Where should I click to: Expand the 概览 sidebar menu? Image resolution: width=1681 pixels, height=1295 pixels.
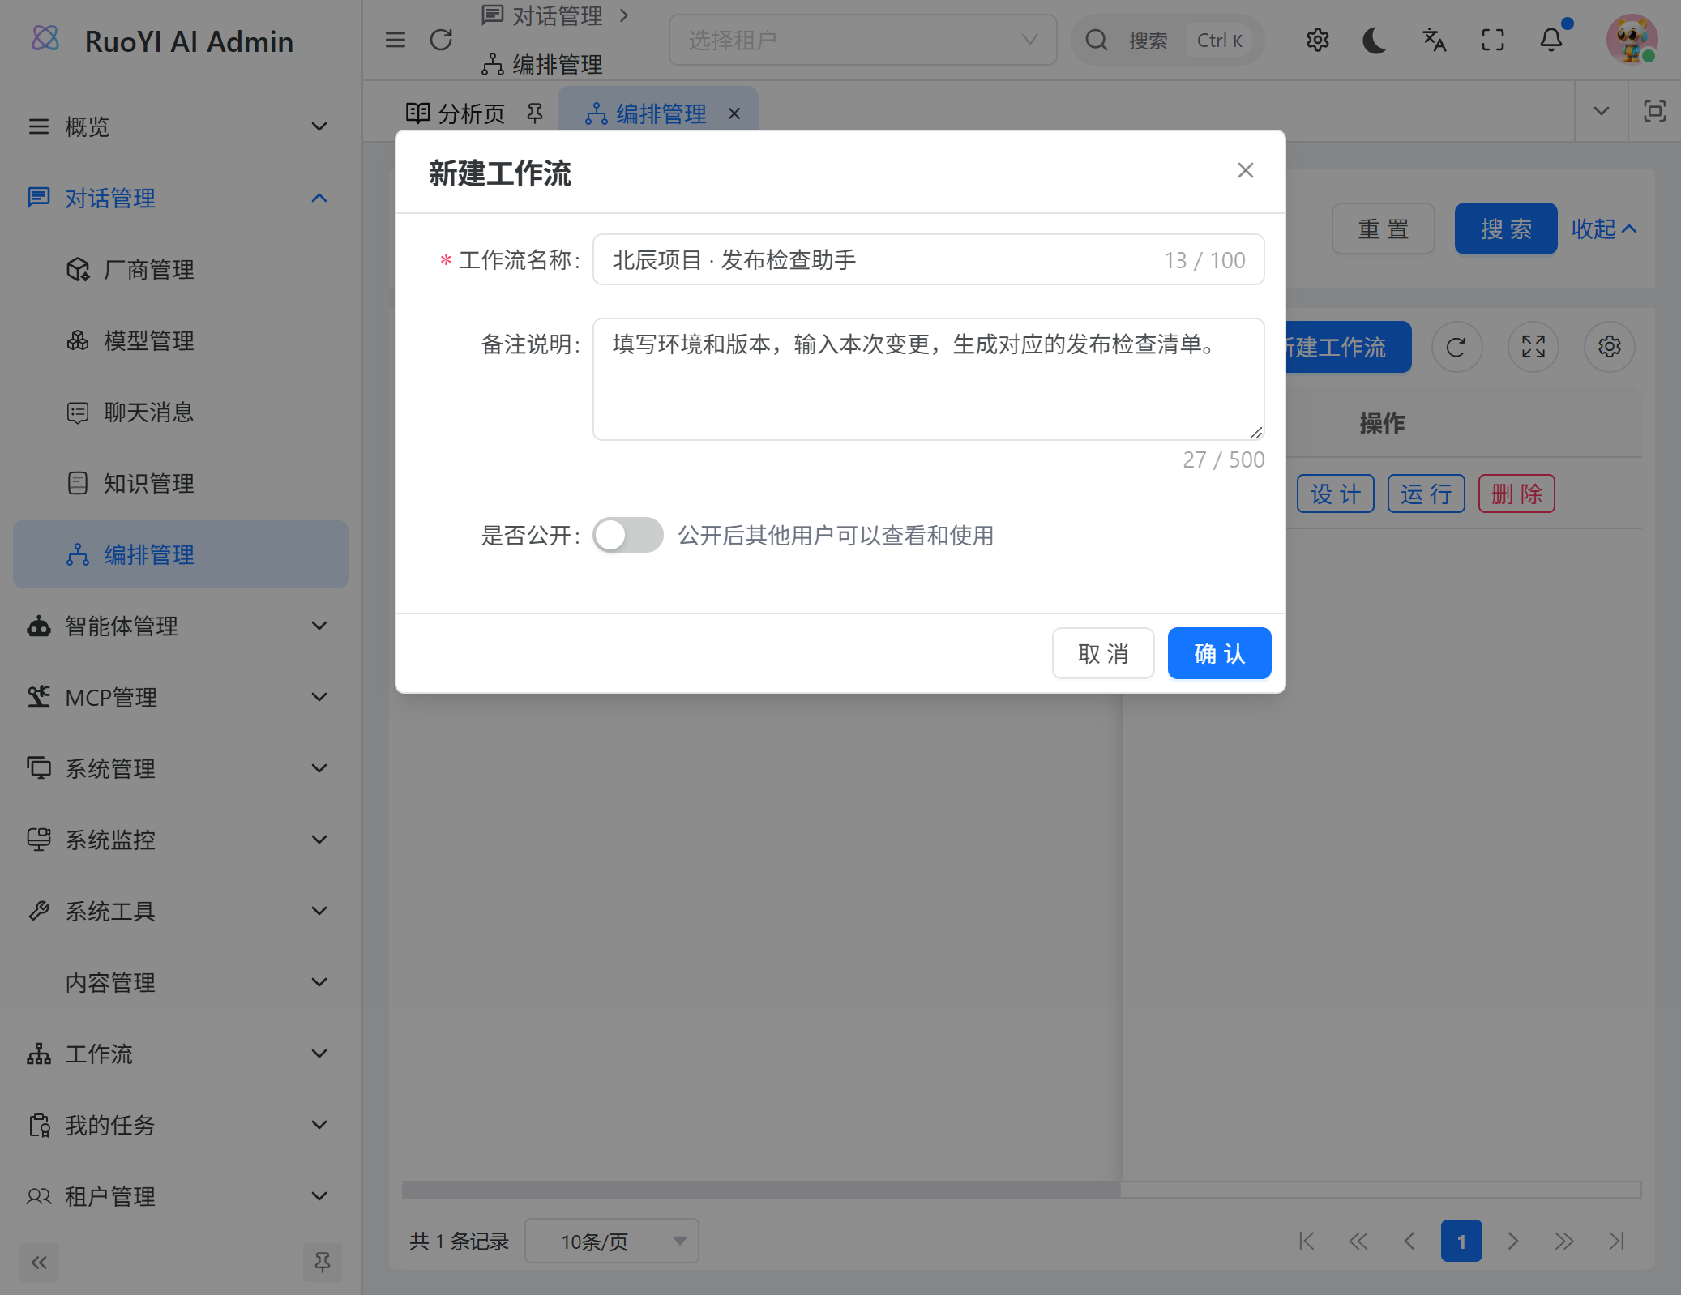[181, 126]
